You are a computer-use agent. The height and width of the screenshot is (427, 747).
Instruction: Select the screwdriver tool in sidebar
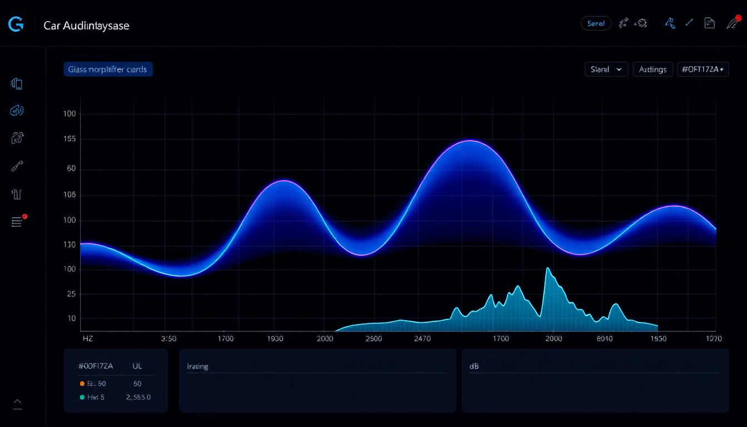click(17, 166)
